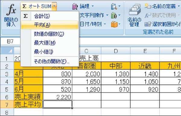Select column E header

click(145, 51)
